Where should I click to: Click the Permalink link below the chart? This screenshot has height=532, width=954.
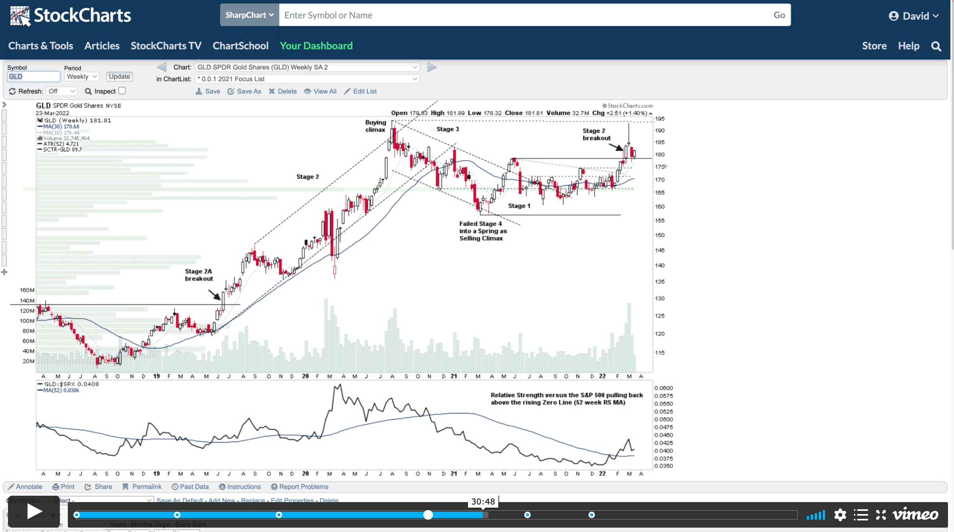[x=146, y=487]
